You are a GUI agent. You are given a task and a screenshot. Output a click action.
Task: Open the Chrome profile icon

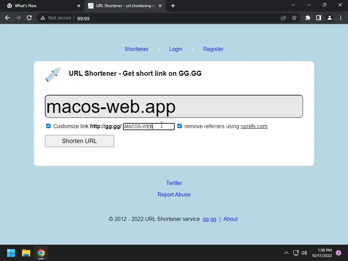point(330,18)
